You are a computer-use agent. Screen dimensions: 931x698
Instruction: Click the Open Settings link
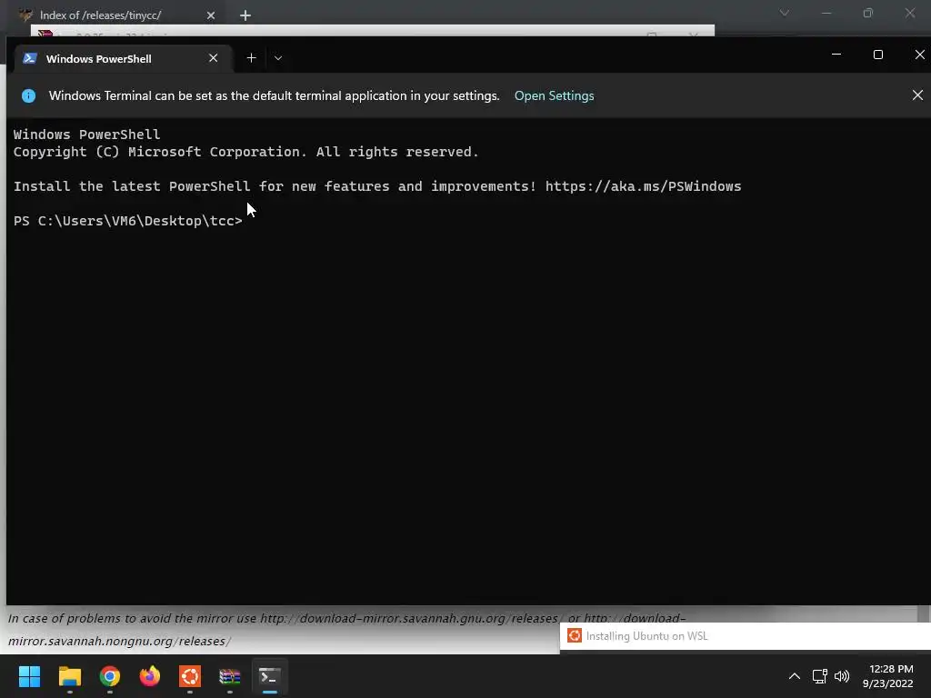[x=554, y=95]
